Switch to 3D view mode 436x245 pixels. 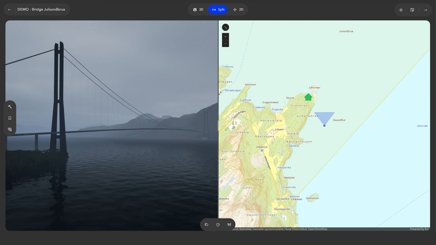[198, 10]
